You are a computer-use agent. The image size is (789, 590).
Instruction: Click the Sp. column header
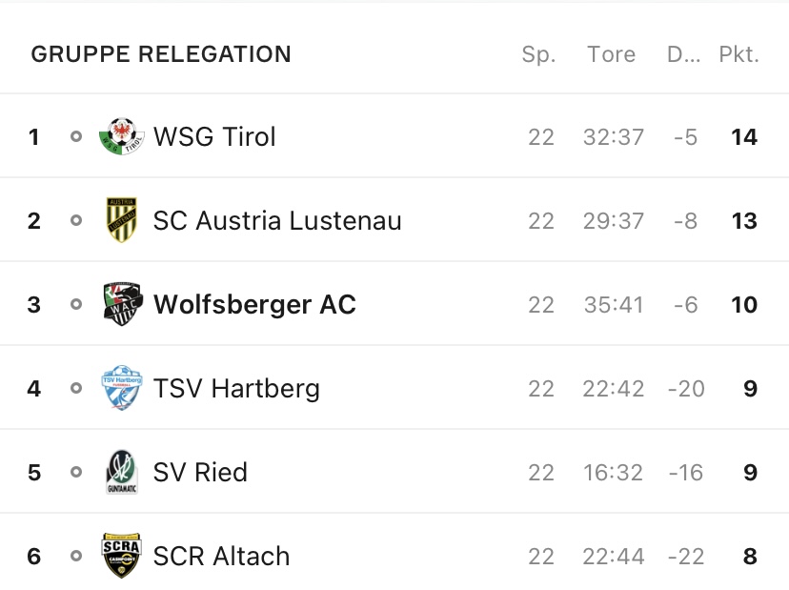538,54
